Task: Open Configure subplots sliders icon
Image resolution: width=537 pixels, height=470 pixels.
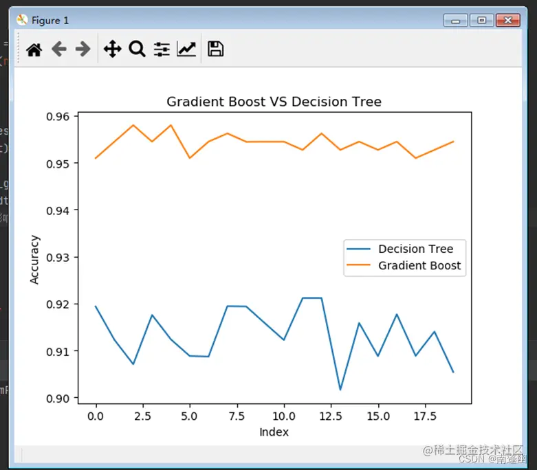Action: coord(162,49)
